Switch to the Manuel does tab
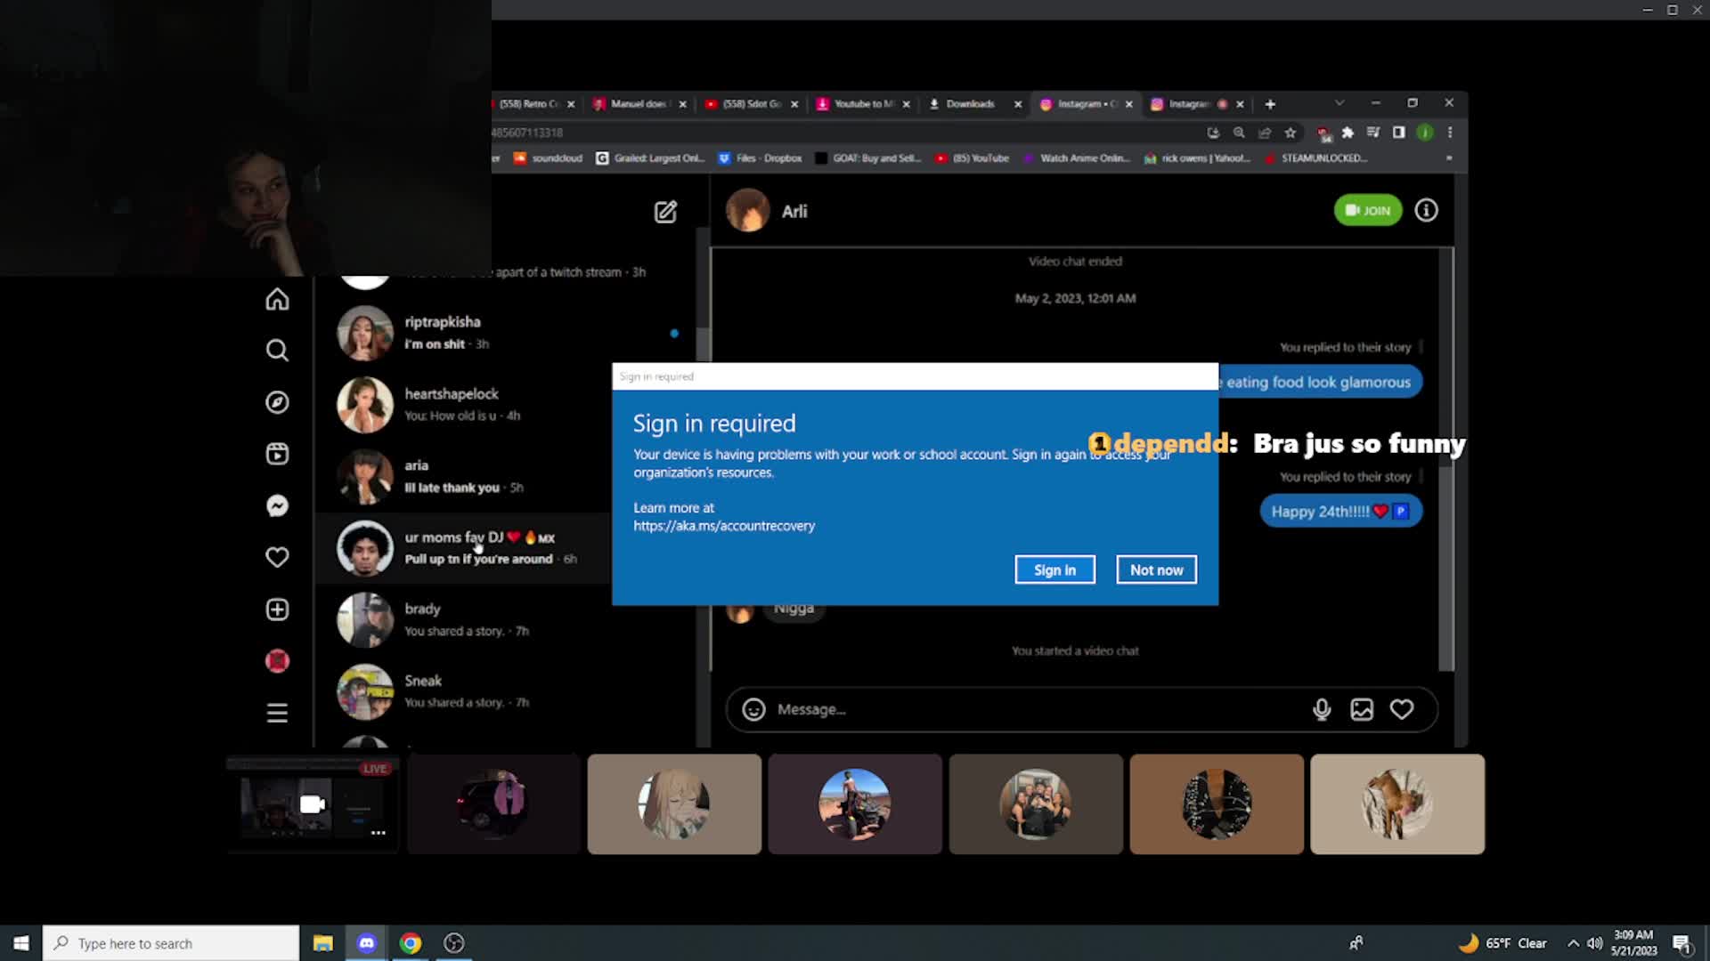The image size is (1710, 961). coord(638,104)
